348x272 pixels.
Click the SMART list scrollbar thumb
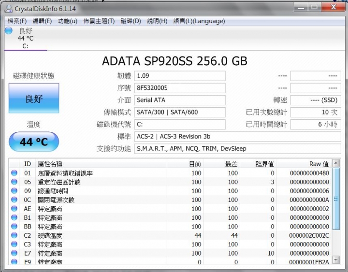pos(336,199)
